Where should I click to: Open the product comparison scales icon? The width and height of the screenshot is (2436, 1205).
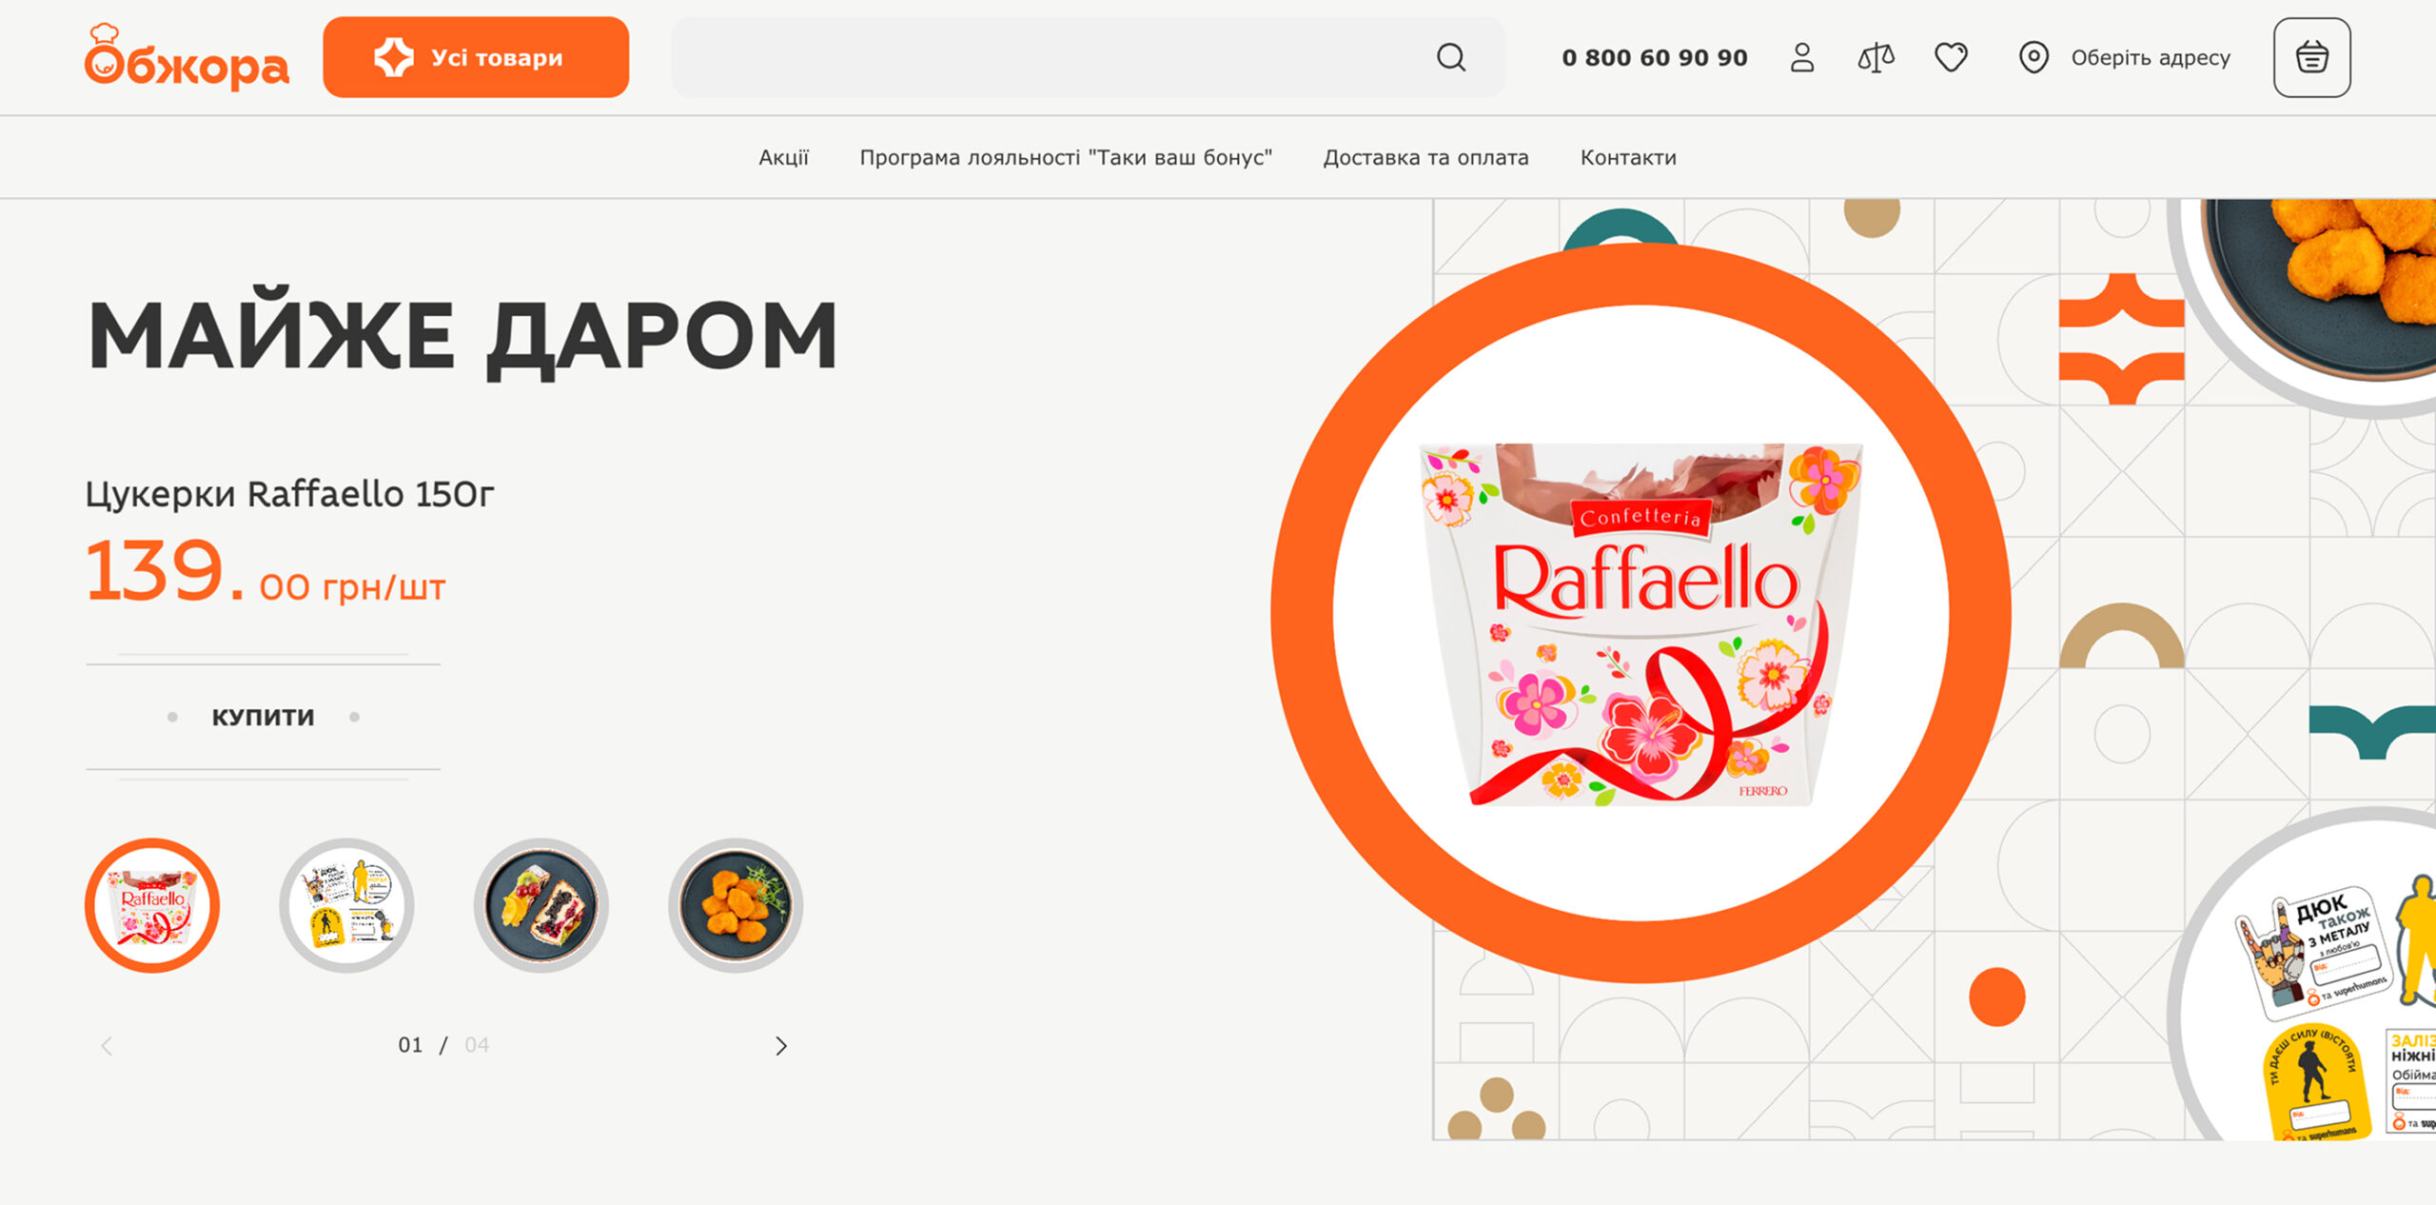[x=1876, y=57]
